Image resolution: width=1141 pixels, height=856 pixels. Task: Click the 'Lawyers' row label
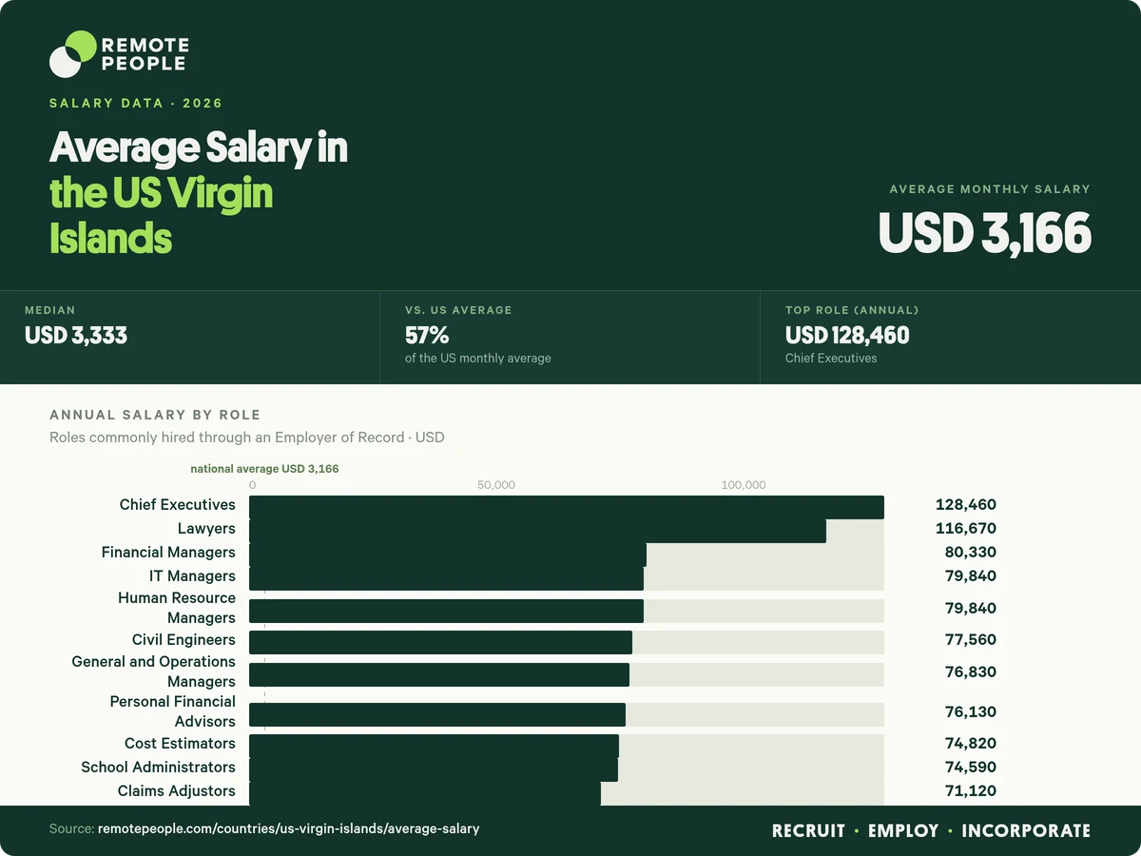point(206,529)
